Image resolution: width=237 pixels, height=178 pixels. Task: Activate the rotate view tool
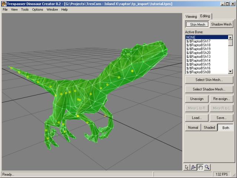(194, 167)
